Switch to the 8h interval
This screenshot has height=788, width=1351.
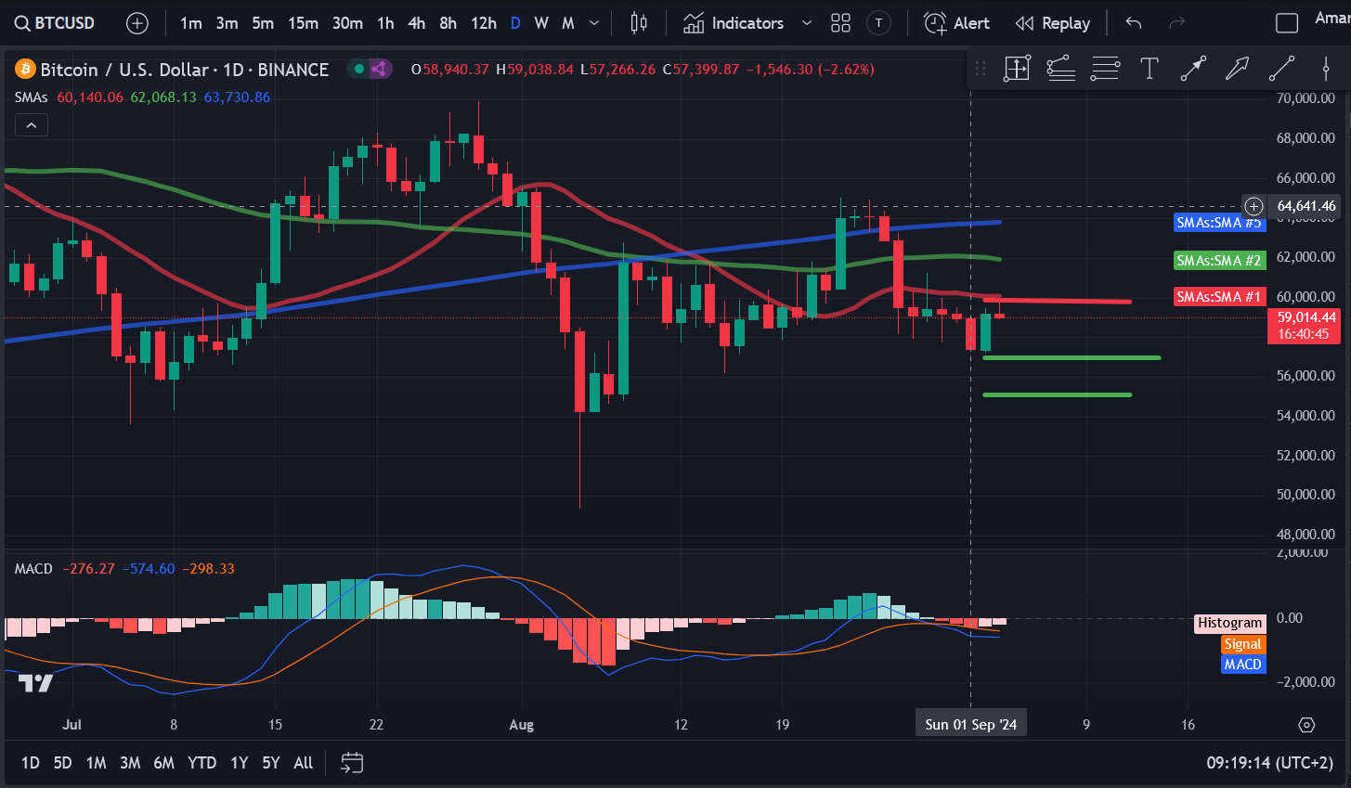tap(448, 23)
